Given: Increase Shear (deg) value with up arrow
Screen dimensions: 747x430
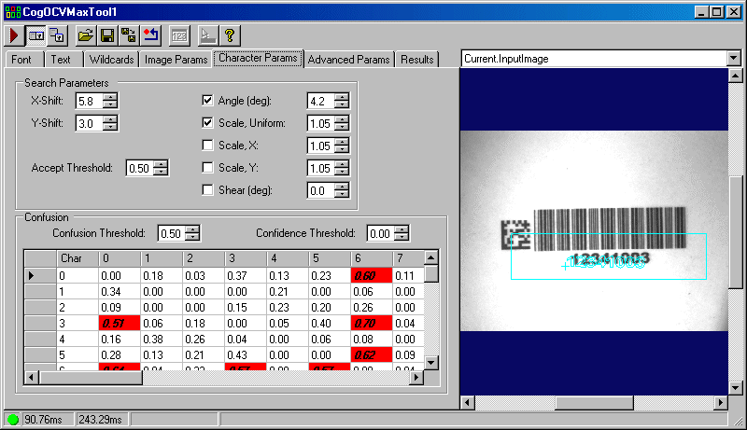Looking at the screenshot, I should pos(342,187).
